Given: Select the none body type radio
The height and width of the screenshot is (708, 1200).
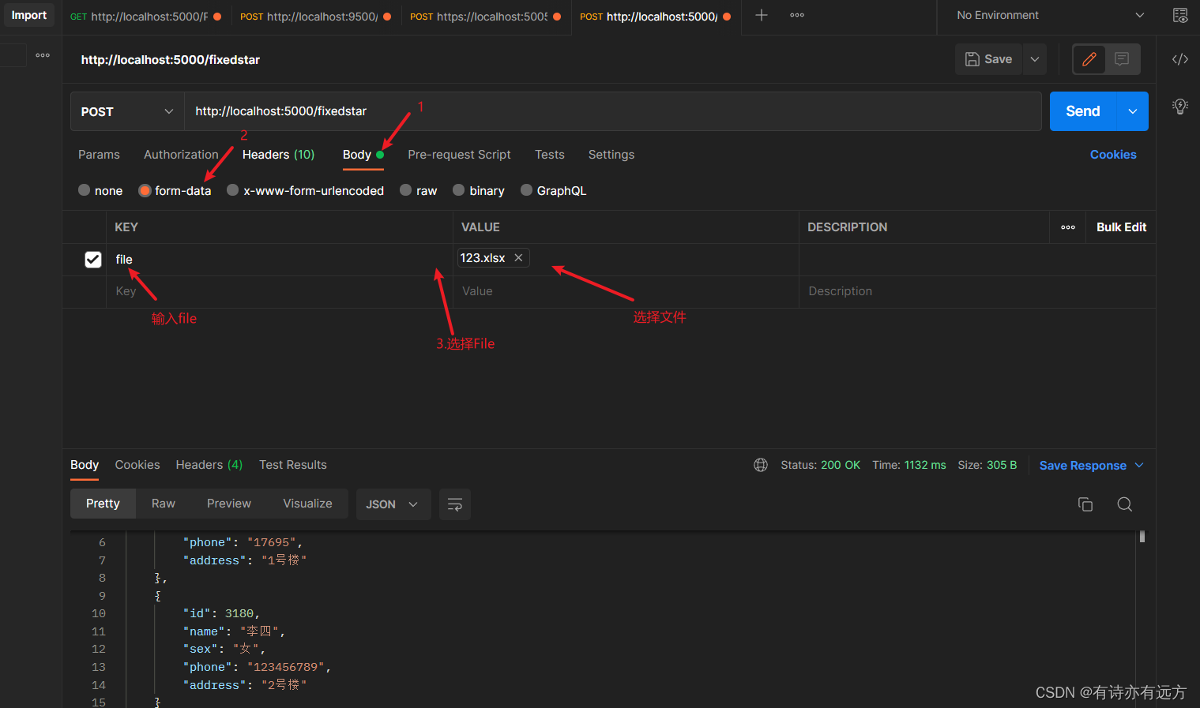Looking at the screenshot, I should coord(84,190).
